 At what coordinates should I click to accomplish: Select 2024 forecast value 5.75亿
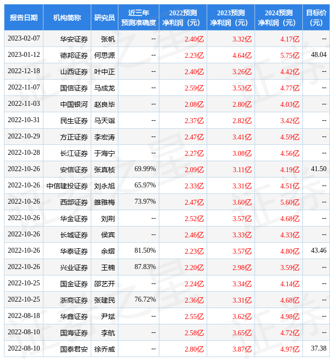tap(290, 55)
